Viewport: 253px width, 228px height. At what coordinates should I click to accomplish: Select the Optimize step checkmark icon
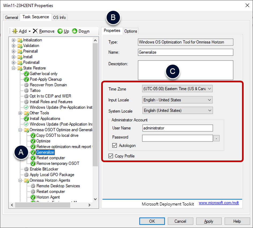[33, 141]
